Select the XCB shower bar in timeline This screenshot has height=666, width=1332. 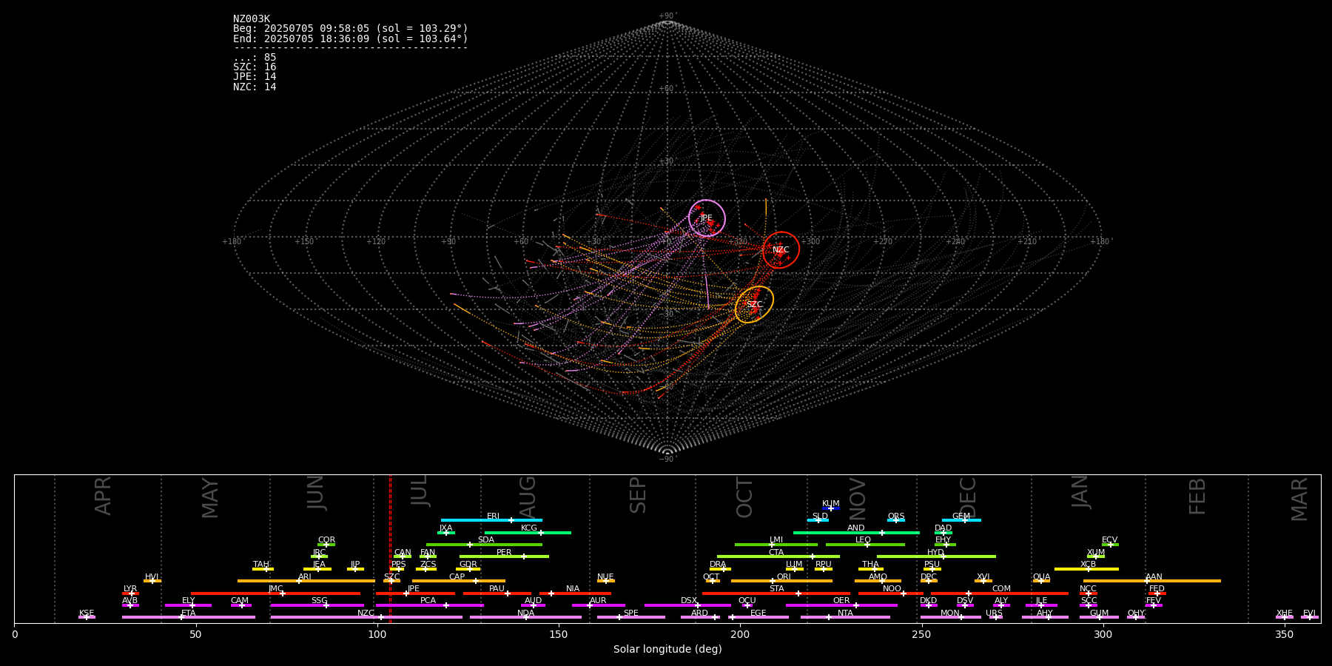(x=1086, y=569)
